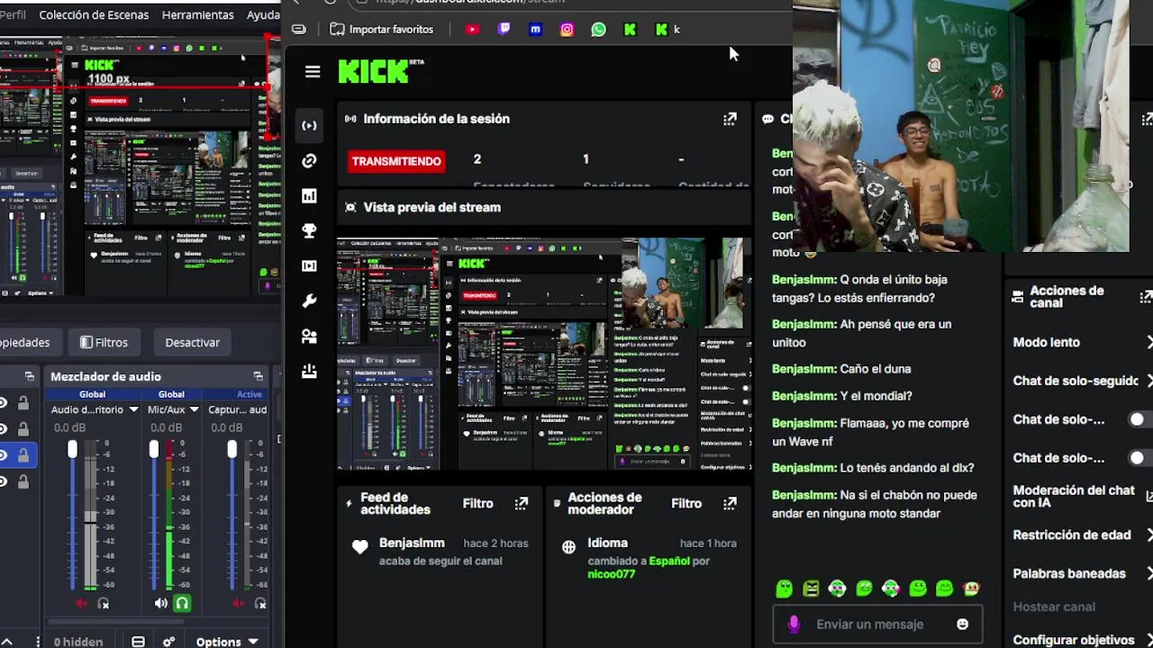This screenshot has width=1153, height=648.
Task: Toggle lock on the highlighted OBS source
Action: coord(23,455)
